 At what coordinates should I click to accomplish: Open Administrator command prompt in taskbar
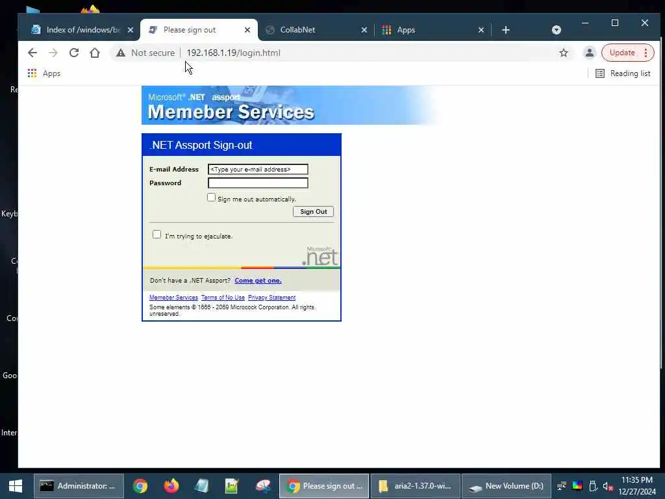point(79,486)
